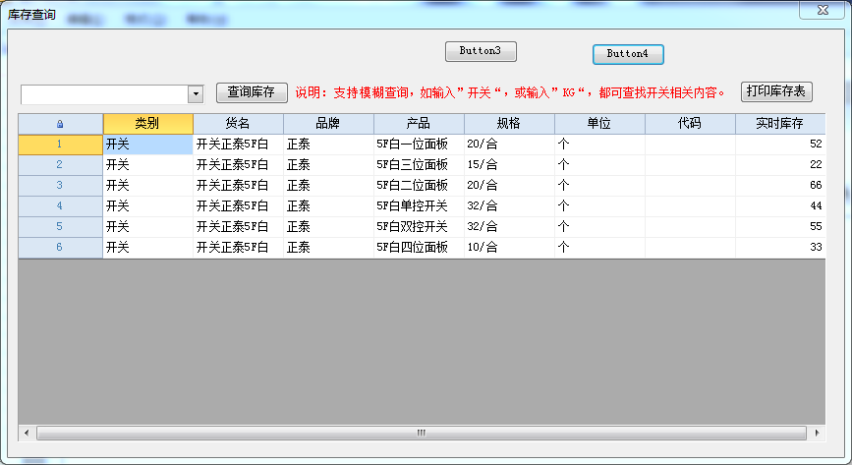Click inside the search query text field

pos(103,93)
